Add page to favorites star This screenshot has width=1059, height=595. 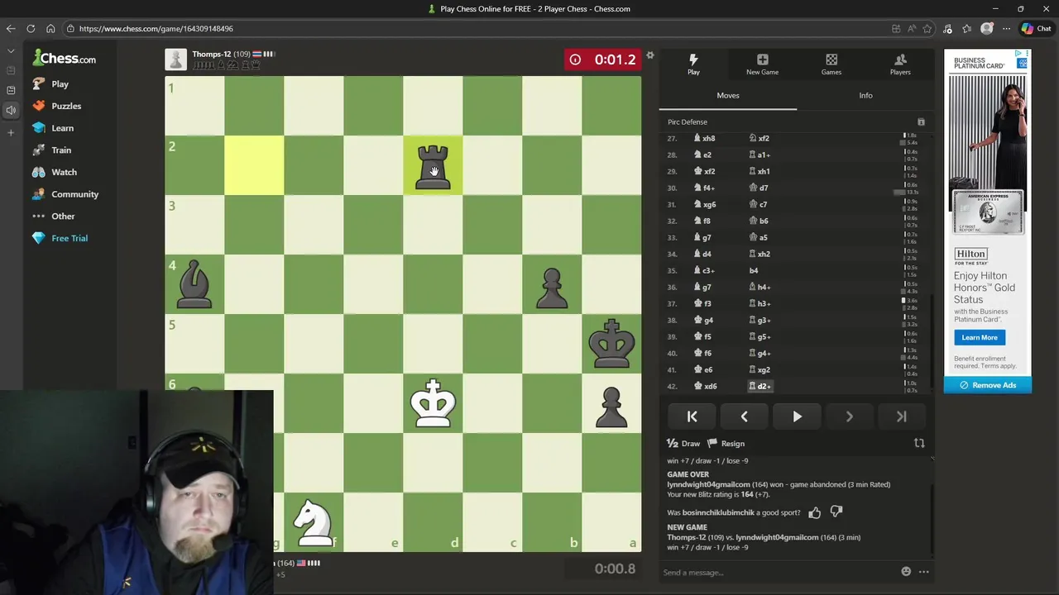pyautogui.click(x=927, y=28)
